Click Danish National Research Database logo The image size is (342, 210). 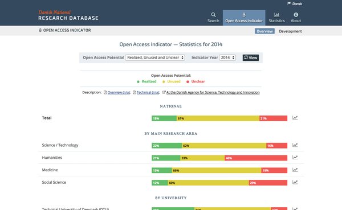tap(68, 15)
